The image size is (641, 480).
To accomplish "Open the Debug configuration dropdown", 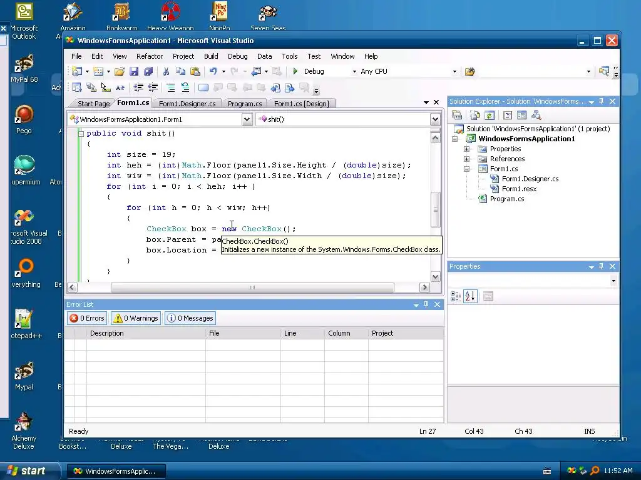I will point(354,71).
